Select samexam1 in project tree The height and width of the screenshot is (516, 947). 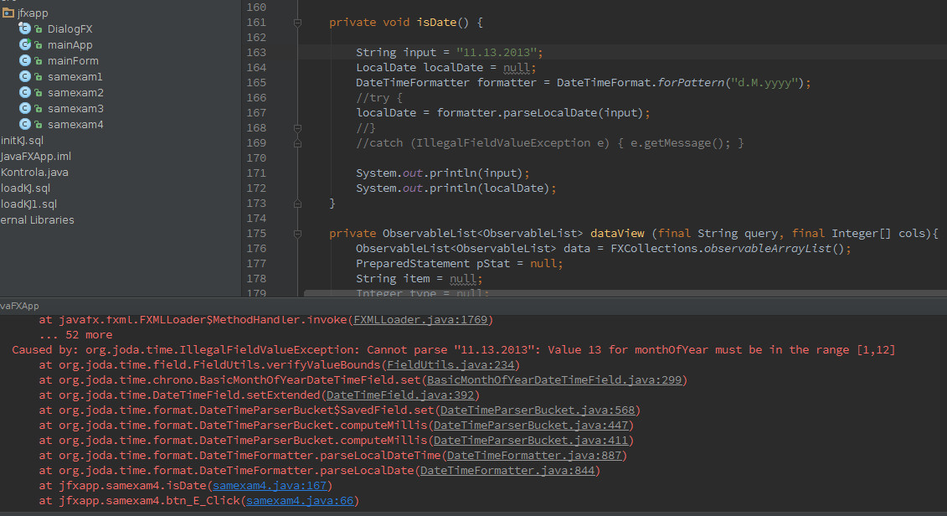coord(75,77)
